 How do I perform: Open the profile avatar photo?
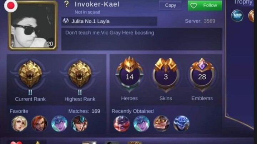[x=33, y=26]
